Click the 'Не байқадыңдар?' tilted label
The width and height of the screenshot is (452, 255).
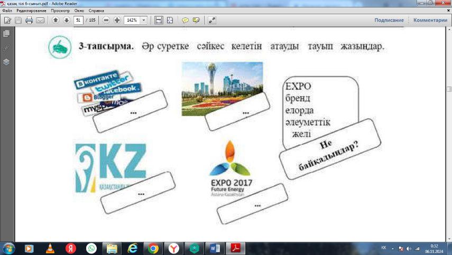(x=330, y=149)
